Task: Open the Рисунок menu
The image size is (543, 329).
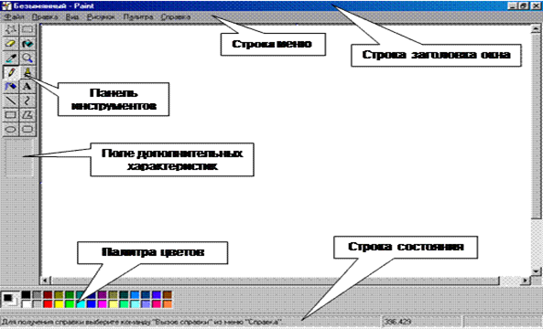Action: pos(101,16)
